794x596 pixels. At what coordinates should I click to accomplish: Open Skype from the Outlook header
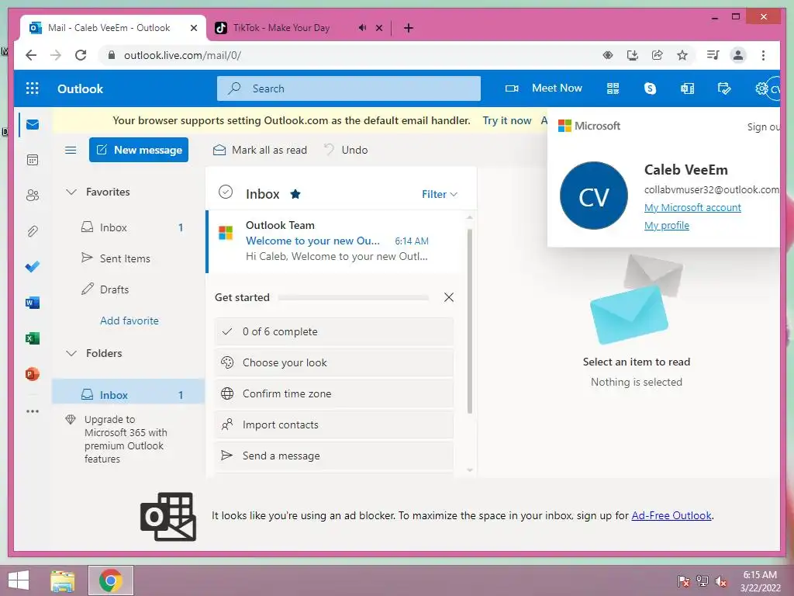coord(650,88)
